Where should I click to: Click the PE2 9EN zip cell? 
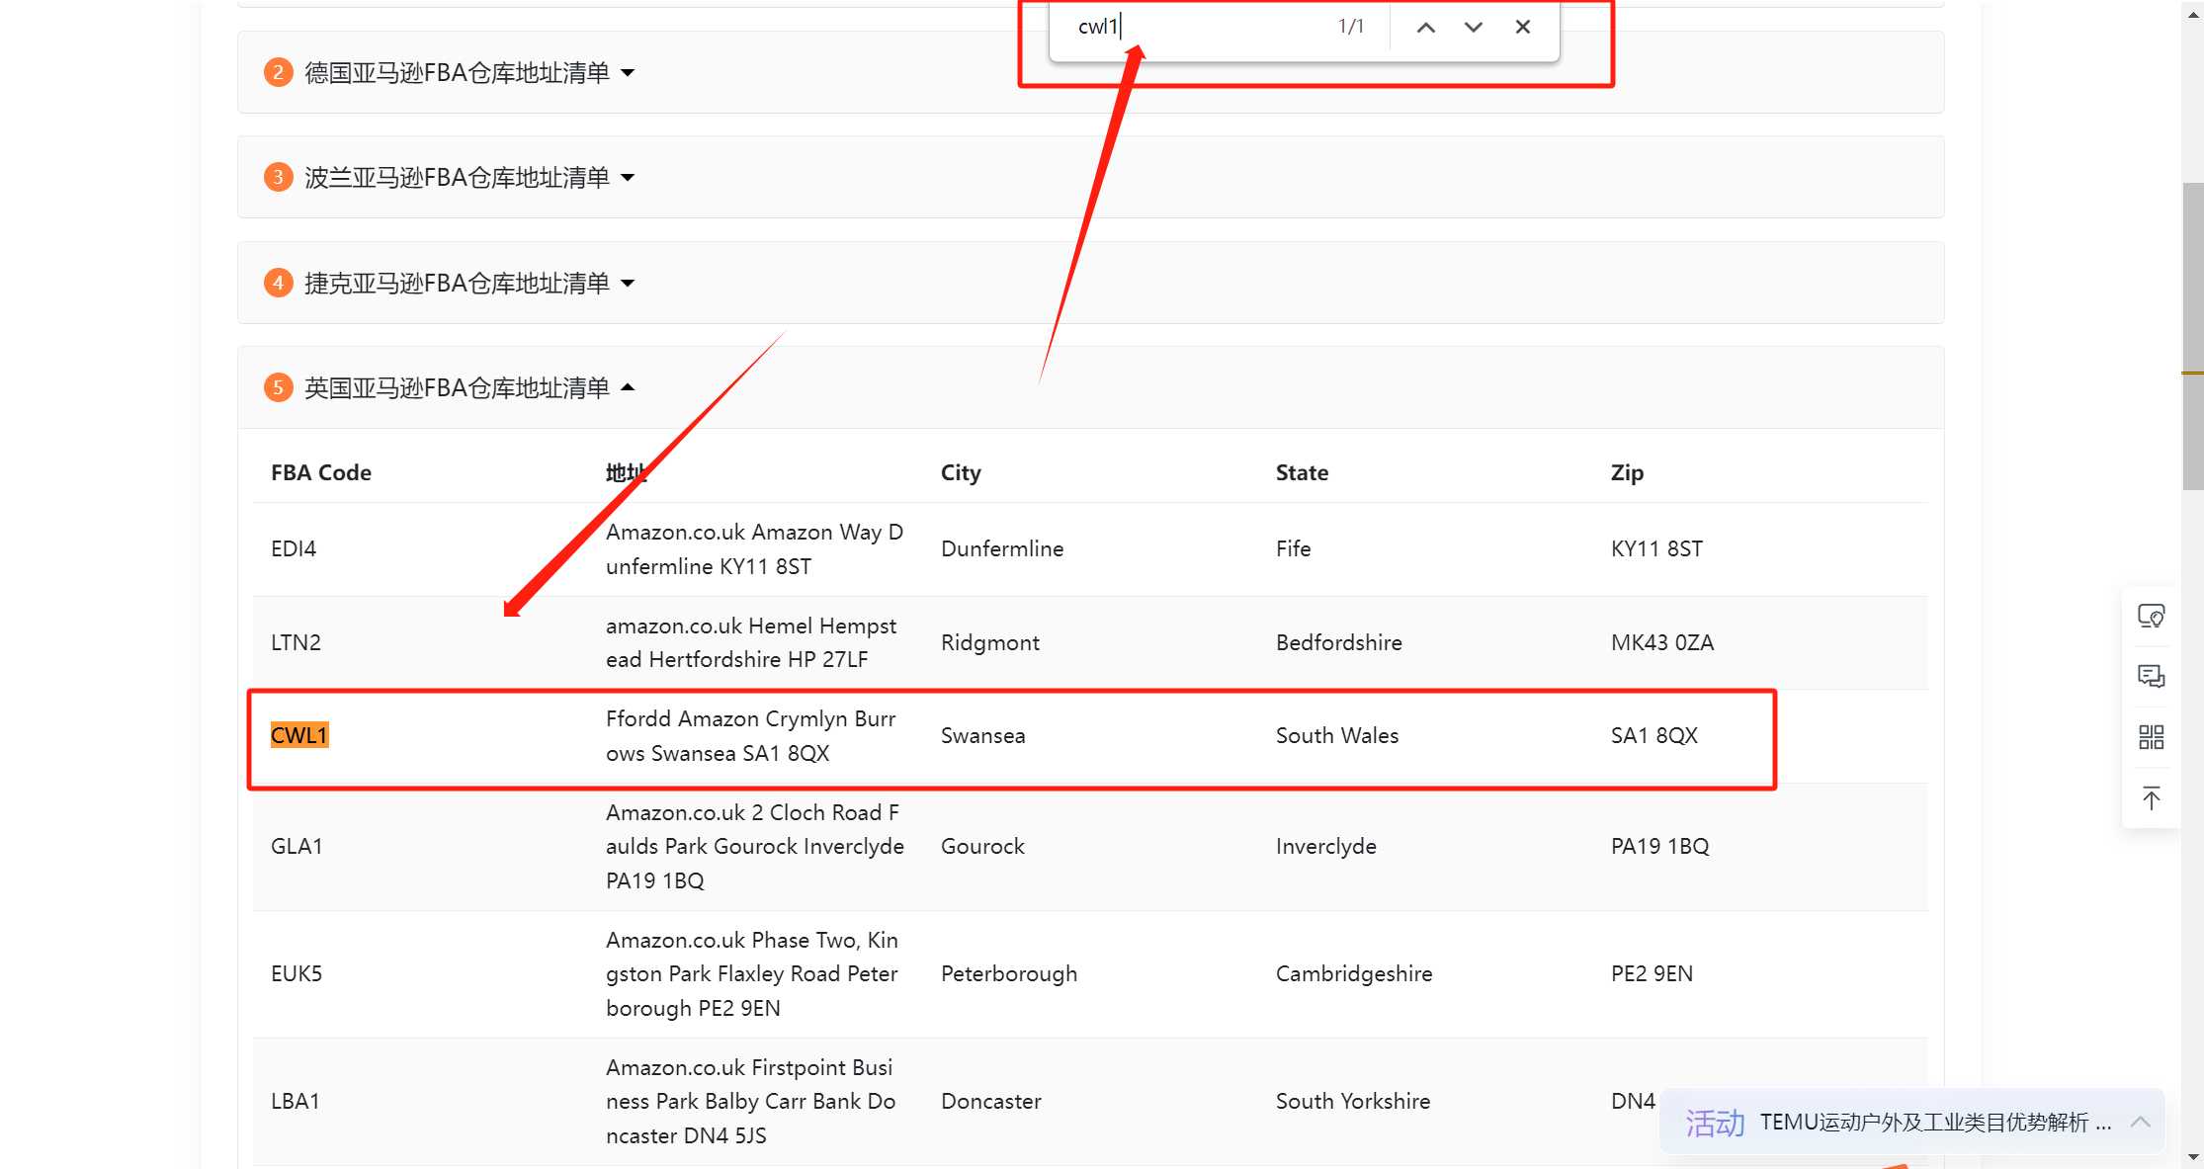[1653, 973]
